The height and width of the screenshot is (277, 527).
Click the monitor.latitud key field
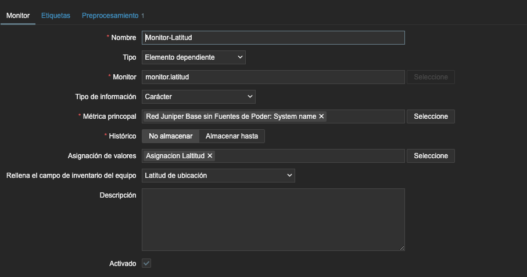tap(273, 77)
